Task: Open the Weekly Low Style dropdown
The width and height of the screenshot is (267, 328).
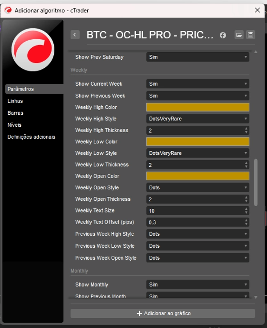Action: 198,153
